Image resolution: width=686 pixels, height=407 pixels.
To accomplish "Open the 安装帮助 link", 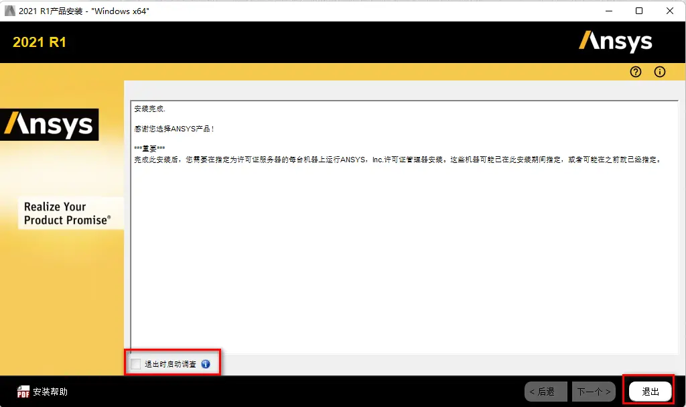I will pyautogui.click(x=50, y=392).
